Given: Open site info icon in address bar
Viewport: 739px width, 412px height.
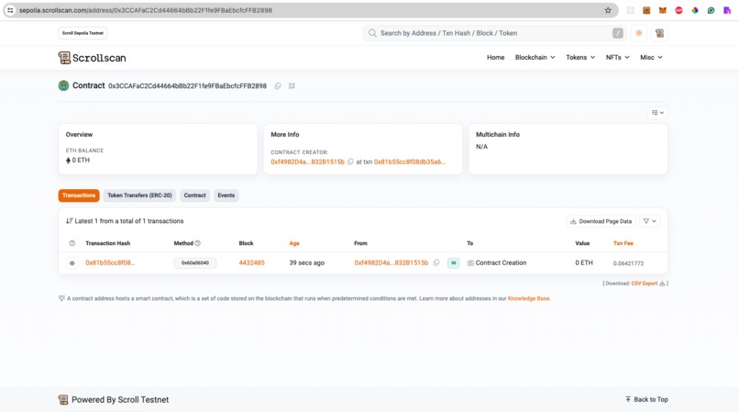Looking at the screenshot, I should point(10,10).
